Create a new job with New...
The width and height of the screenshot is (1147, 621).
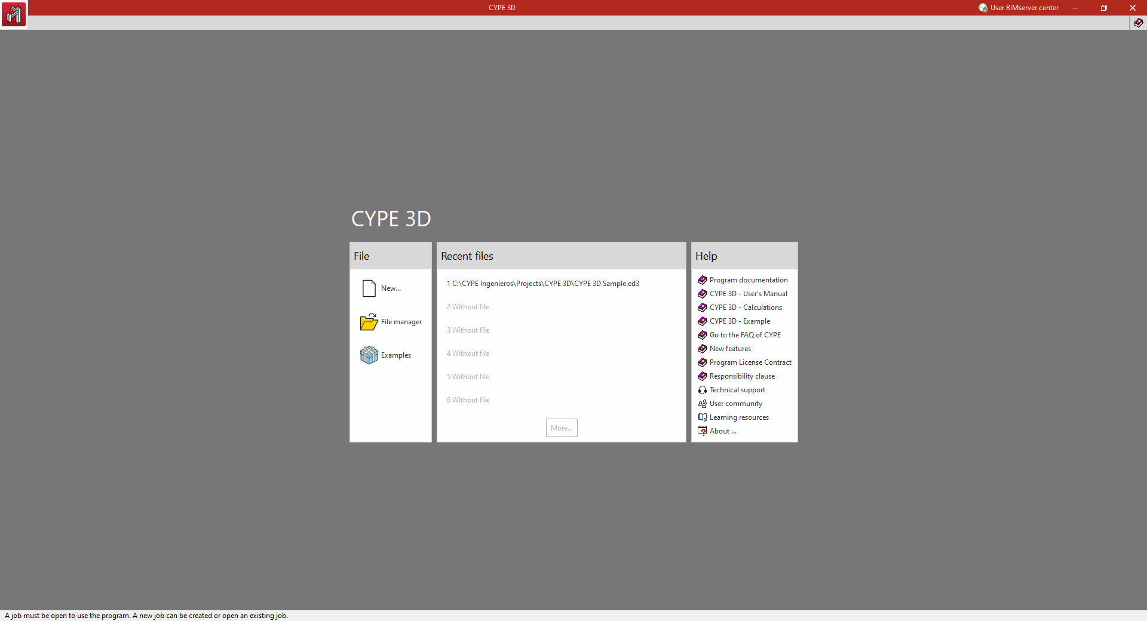click(x=391, y=288)
